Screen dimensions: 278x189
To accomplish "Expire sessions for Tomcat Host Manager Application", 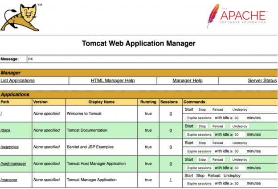I will (199, 168).
